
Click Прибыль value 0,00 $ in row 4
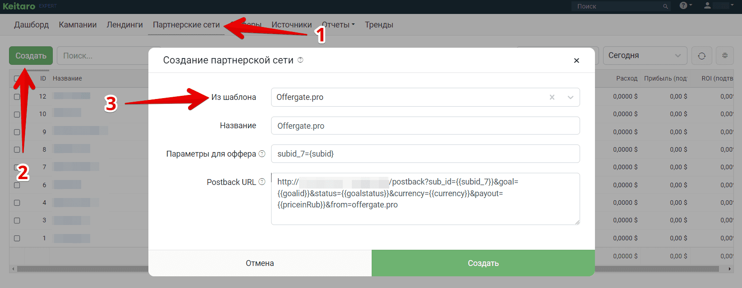pos(678,202)
